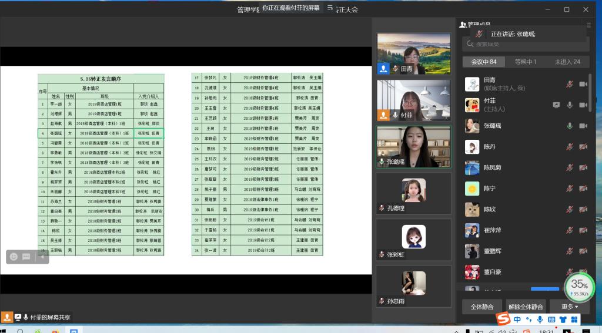
Task: Switch to the 等候中·1 tab
Action: coord(525,62)
